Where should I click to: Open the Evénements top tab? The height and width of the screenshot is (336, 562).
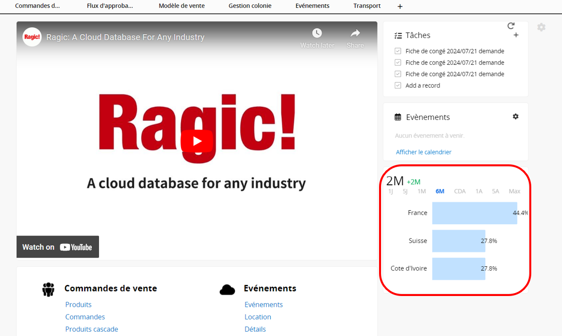312,6
